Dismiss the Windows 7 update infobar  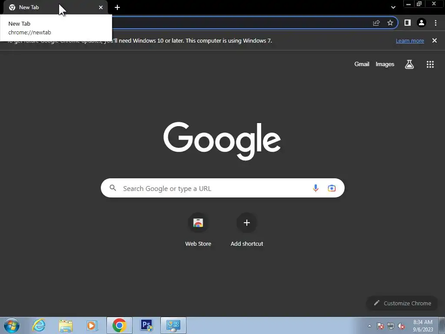[435, 40]
